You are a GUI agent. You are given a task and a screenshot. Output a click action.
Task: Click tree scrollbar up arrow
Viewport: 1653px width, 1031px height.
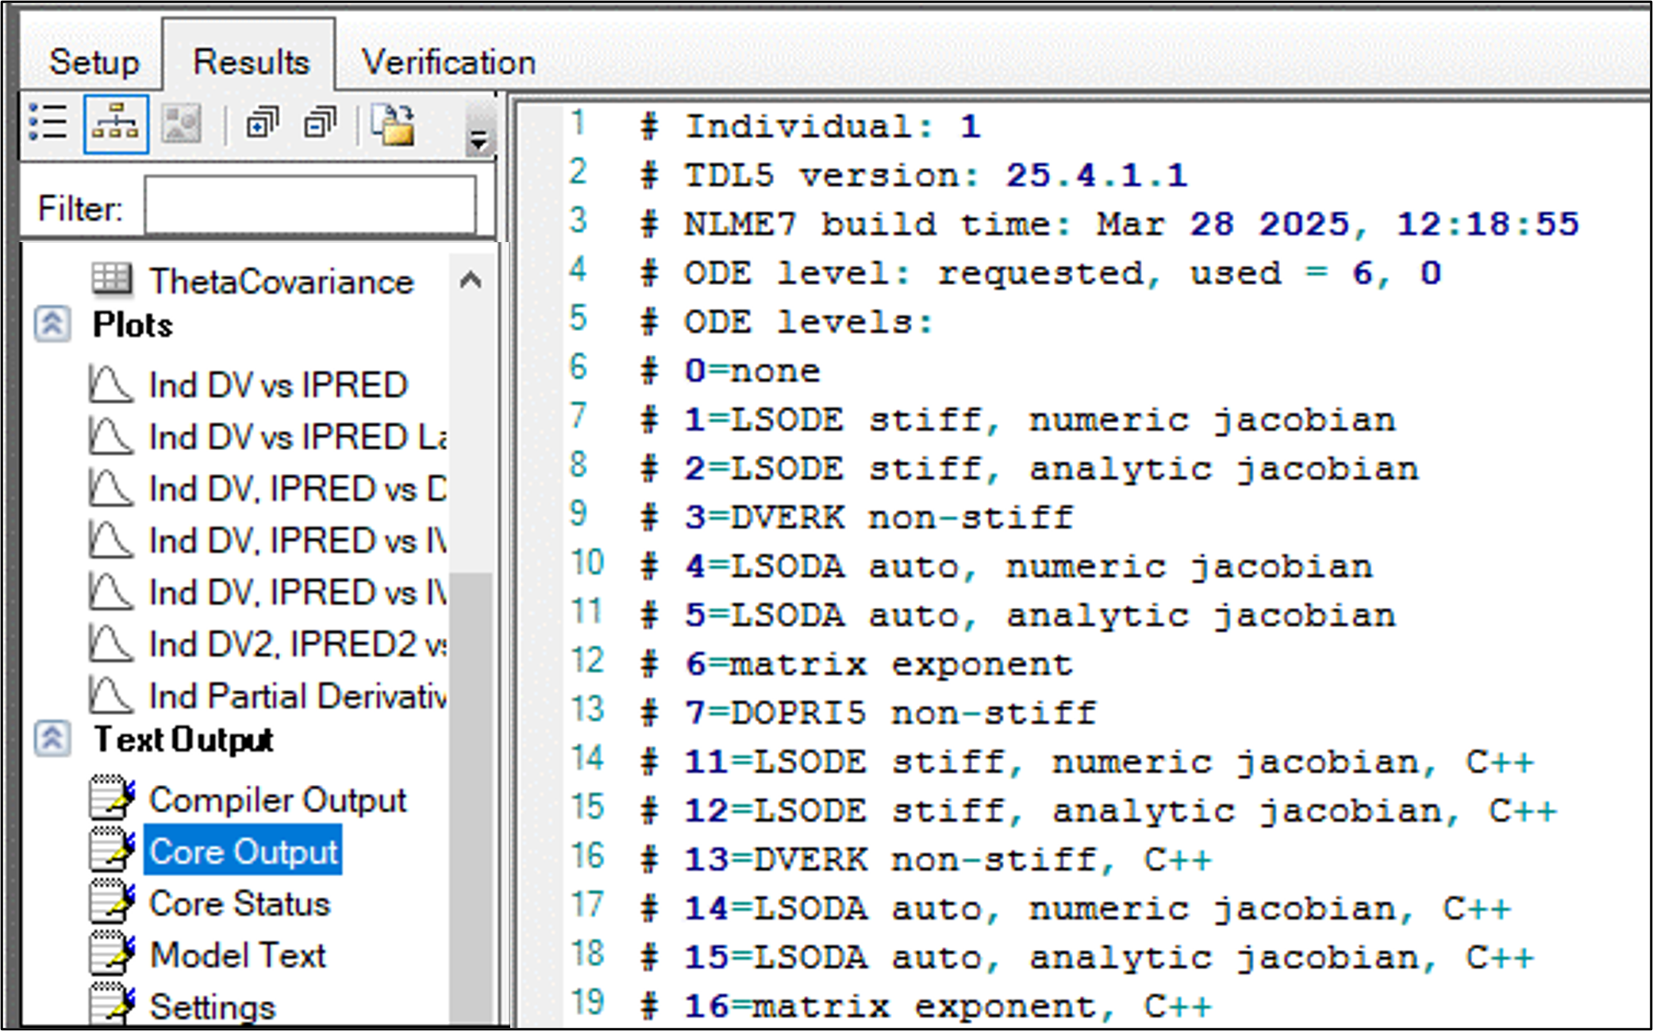click(x=471, y=279)
